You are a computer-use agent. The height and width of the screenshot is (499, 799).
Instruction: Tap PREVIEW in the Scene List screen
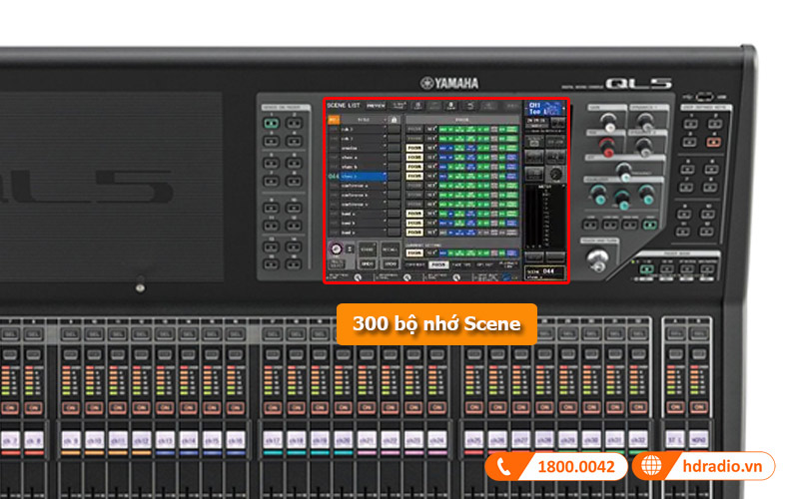click(377, 106)
